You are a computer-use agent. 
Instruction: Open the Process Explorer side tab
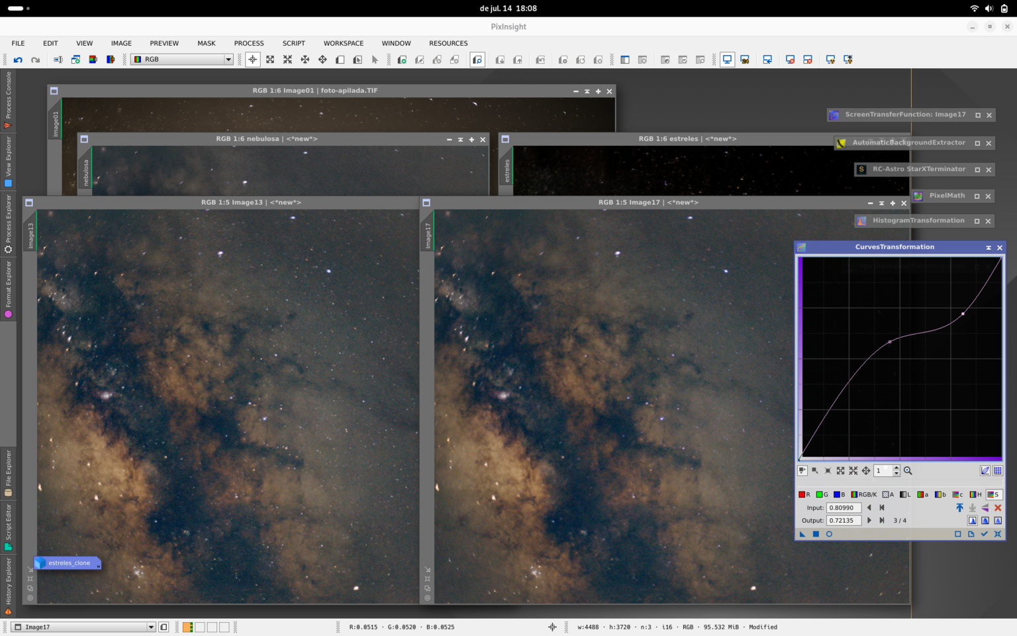8,224
